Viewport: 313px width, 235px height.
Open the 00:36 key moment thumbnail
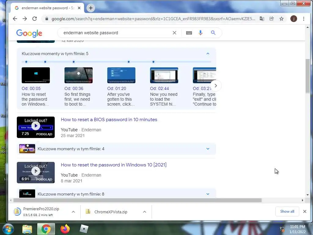pos(79,75)
